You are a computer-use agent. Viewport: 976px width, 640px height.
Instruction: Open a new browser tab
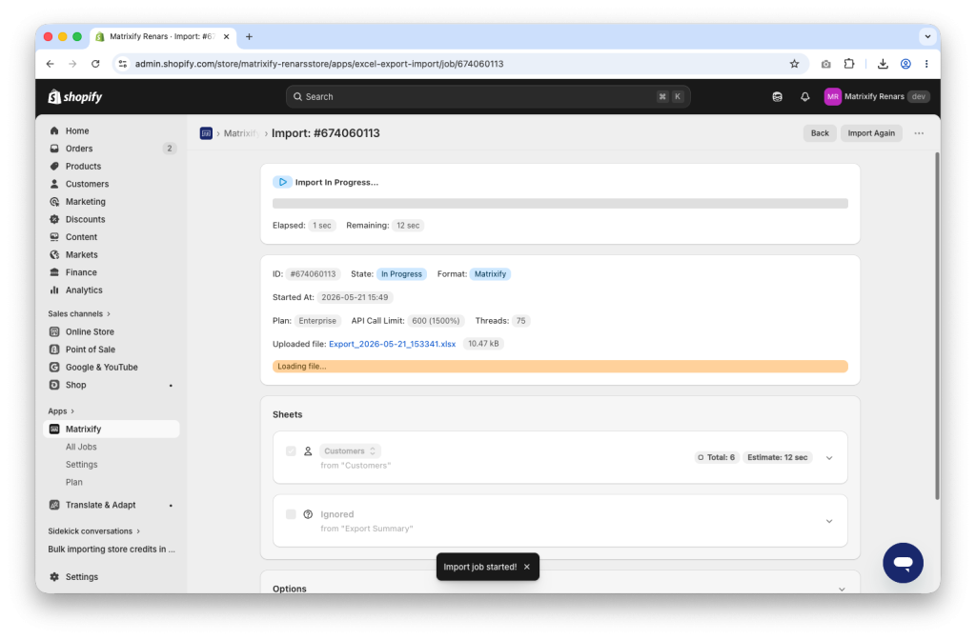click(249, 37)
